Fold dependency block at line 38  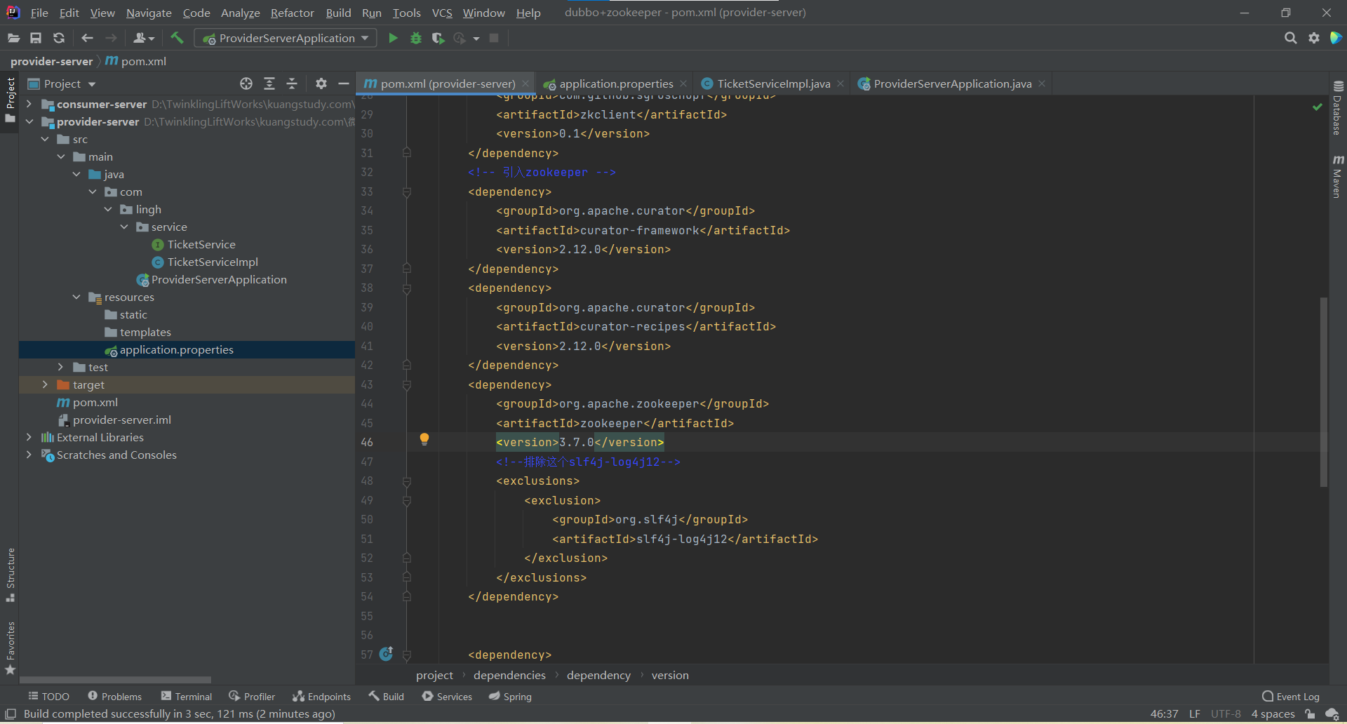tap(407, 288)
